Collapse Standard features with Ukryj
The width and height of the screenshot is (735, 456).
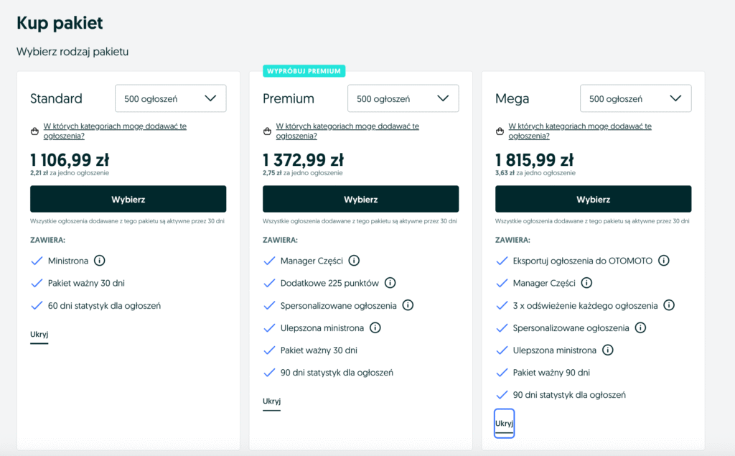39,335
